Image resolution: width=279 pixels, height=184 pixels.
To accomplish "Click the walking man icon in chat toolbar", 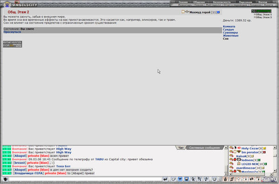I will (x=193, y=179).
